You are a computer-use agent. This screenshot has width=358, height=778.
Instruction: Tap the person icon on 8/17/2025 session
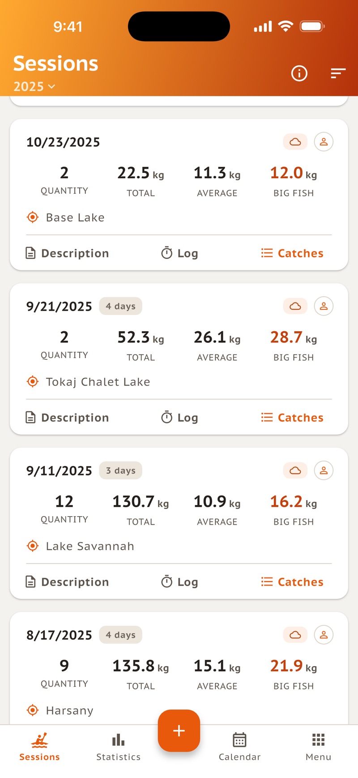(324, 635)
